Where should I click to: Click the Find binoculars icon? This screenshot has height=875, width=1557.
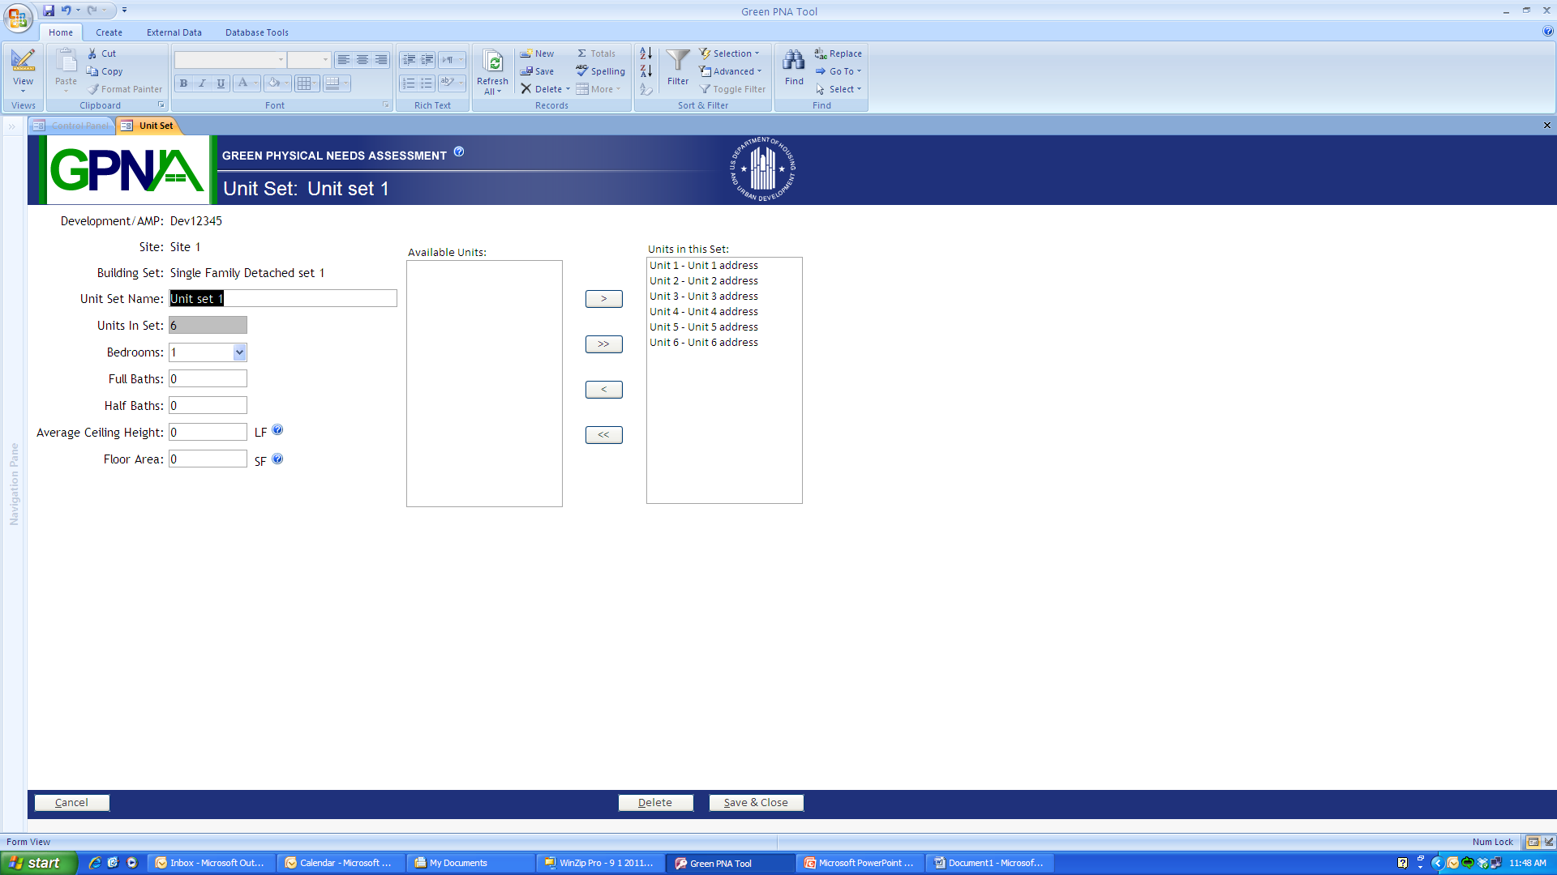pyautogui.click(x=794, y=61)
